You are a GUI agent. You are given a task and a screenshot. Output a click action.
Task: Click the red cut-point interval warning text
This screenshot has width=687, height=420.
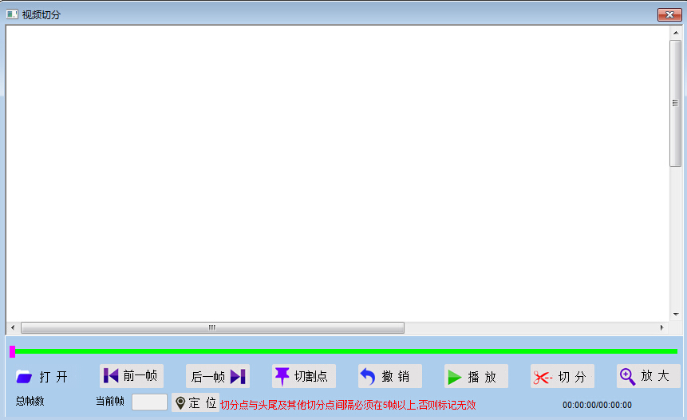pos(348,405)
